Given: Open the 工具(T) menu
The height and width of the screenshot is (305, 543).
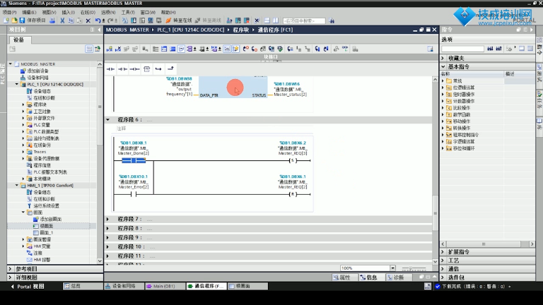Looking at the screenshot, I should click(128, 12).
